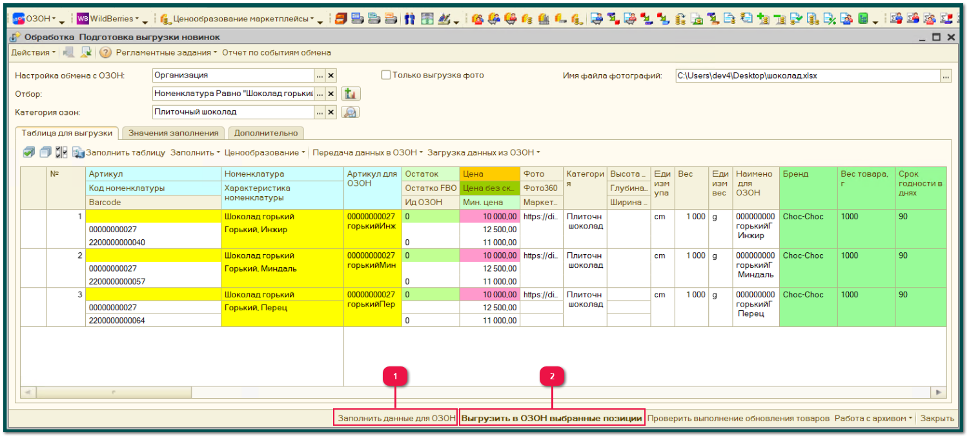
Task: Click the uncheck-all rows icon
Action: pos(45,153)
